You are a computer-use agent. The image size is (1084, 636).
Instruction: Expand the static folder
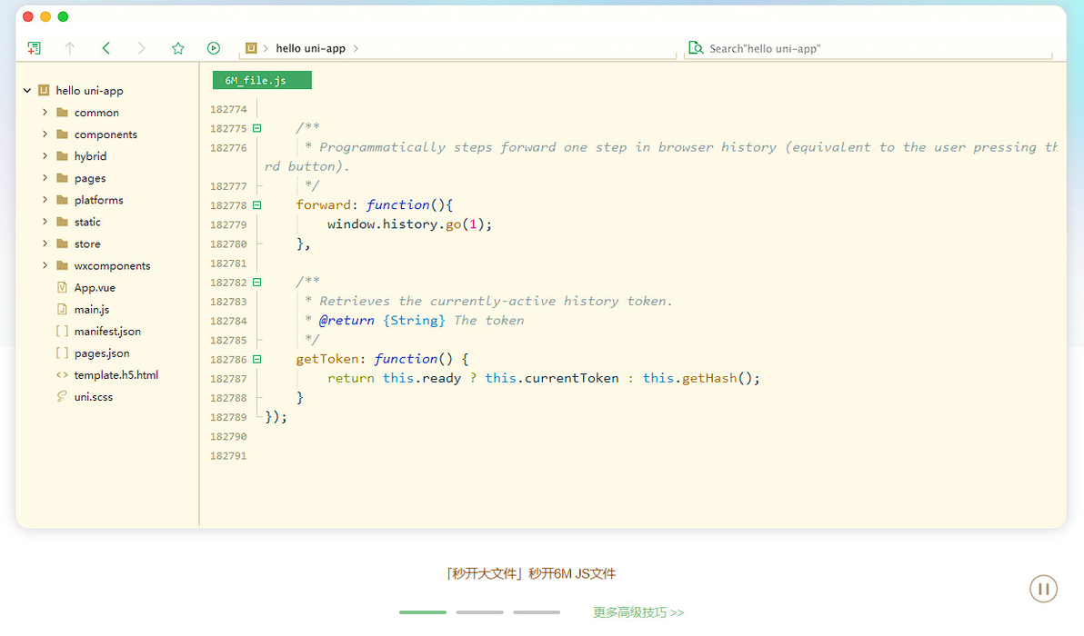(45, 222)
